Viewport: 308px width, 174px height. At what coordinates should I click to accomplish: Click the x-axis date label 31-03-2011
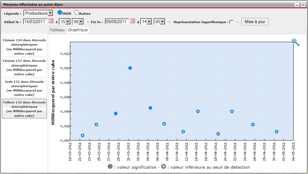click(x=128, y=152)
